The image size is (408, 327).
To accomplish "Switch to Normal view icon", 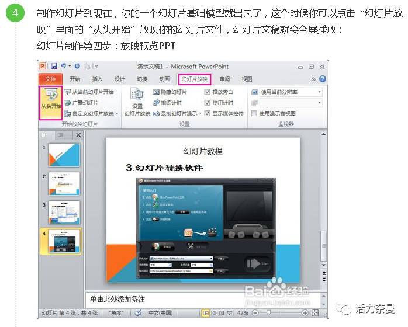I will (x=206, y=313).
